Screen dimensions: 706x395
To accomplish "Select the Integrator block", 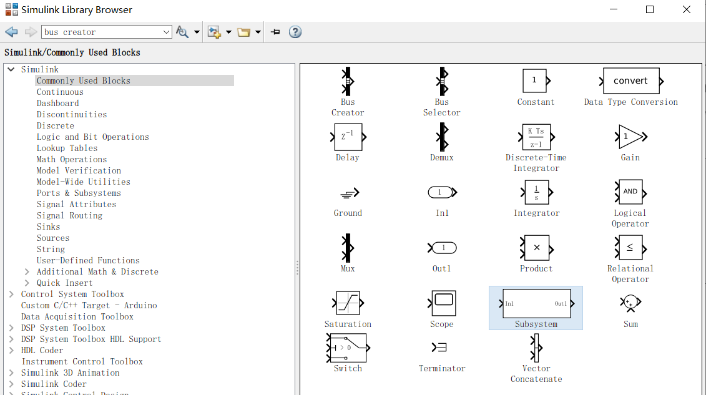I will tap(536, 192).
